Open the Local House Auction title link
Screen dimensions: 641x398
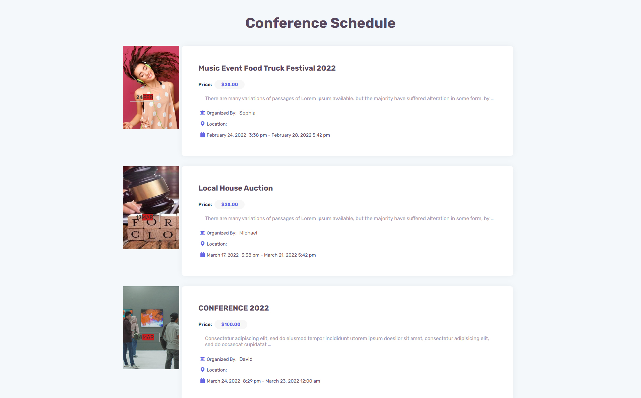[235, 188]
